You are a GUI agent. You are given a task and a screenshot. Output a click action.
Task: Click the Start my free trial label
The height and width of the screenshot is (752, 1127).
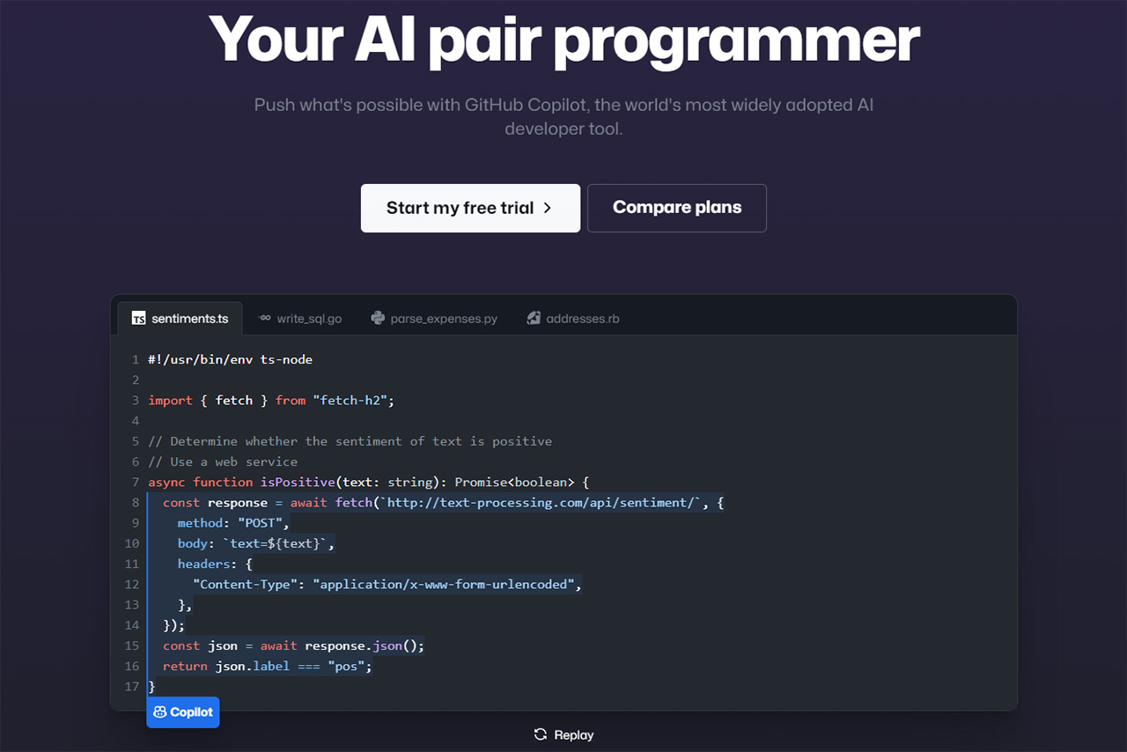tap(460, 208)
